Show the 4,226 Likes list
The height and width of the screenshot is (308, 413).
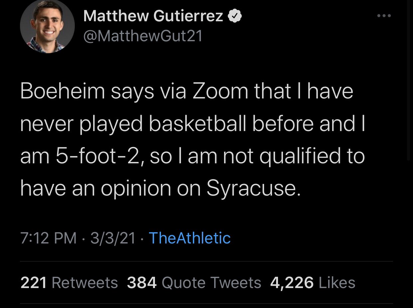point(313,283)
